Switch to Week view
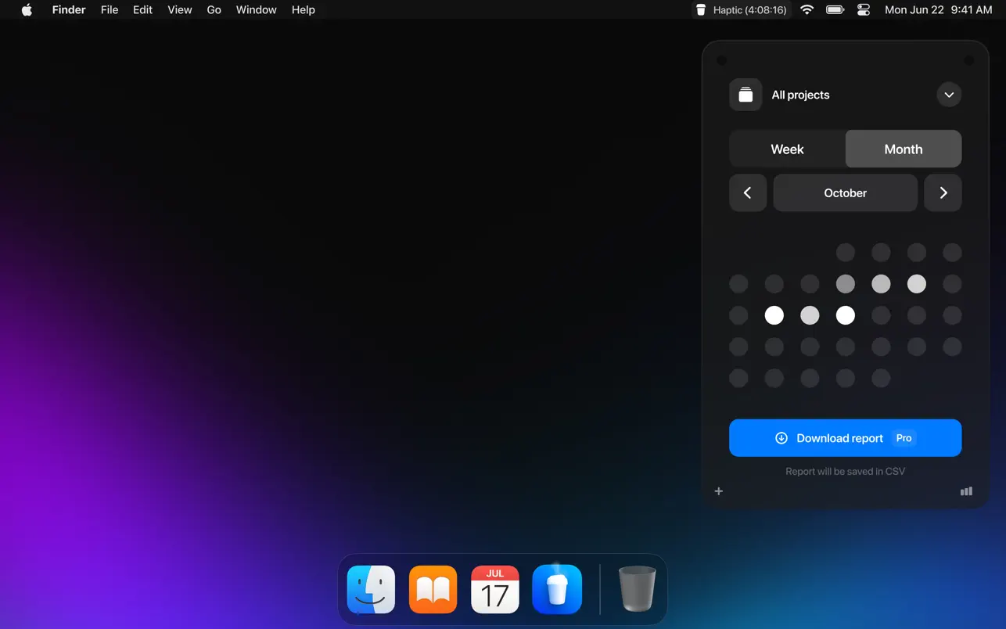 (x=787, y=149)
